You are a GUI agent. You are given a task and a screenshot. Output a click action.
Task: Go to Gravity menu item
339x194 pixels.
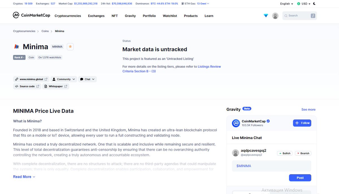(130, 16)
